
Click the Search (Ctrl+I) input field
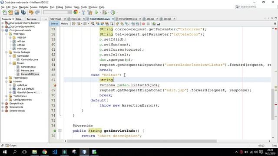(256, 7)
